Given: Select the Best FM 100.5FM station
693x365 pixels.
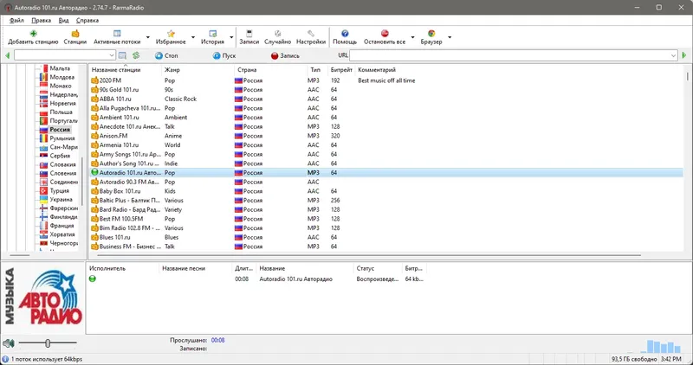Looking at the screenshot, I should coord(385,219).
